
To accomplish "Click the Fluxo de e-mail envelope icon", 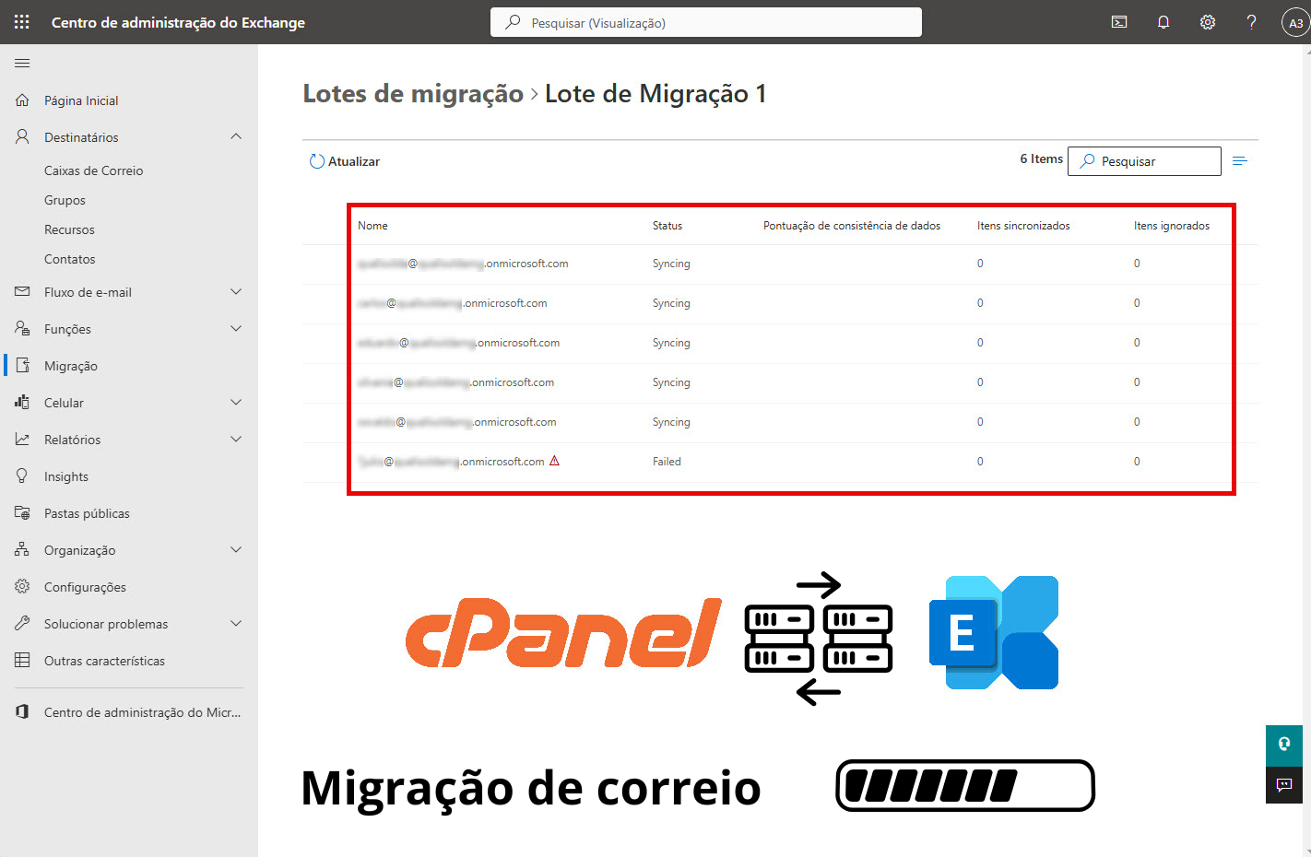I will 22,291.
